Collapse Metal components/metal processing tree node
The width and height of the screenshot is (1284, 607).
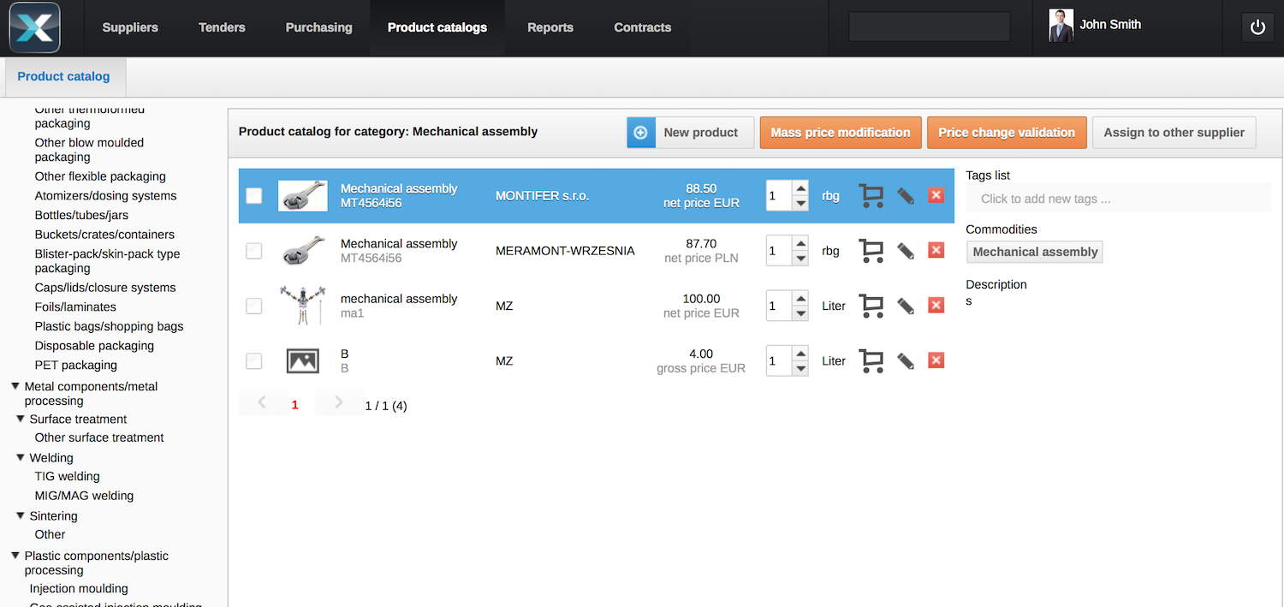tap(15, 386)
